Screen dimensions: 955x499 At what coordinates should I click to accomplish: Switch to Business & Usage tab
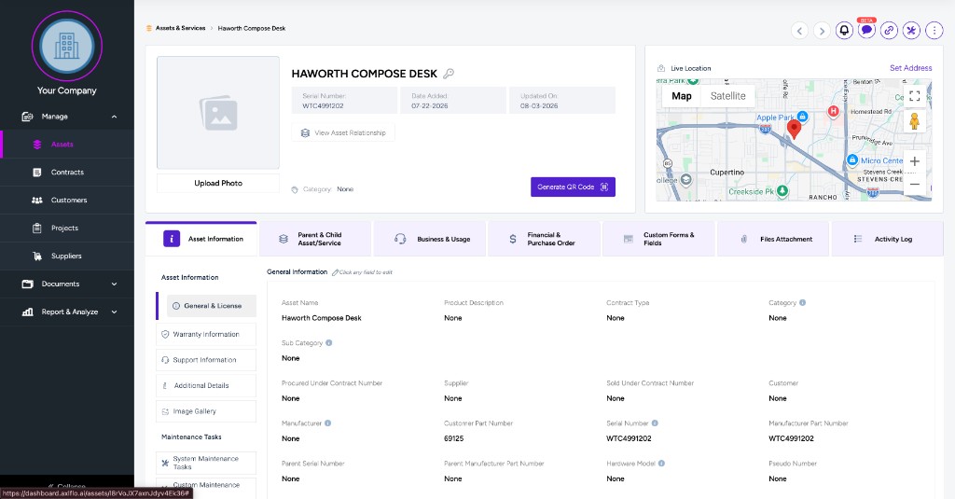(x=430, y=239)
